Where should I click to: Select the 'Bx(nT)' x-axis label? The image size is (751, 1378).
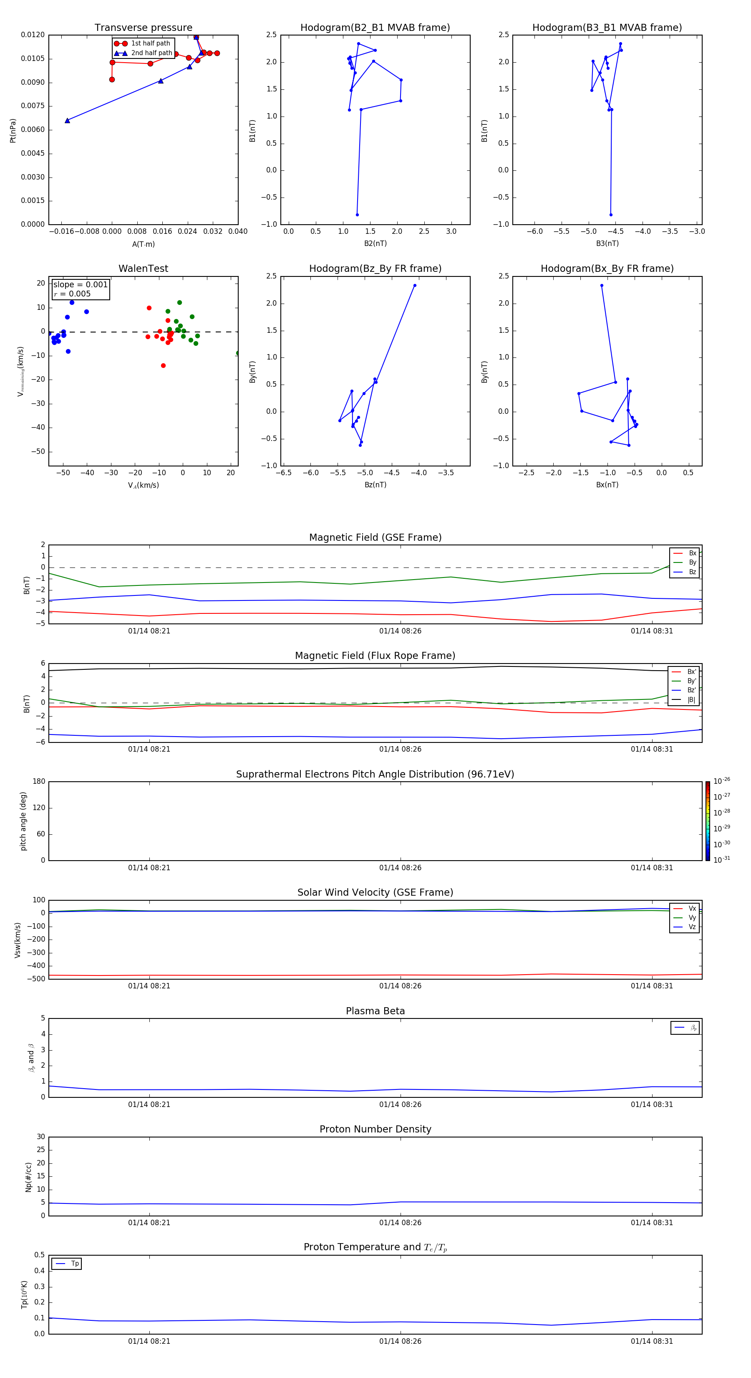[607, 485]
